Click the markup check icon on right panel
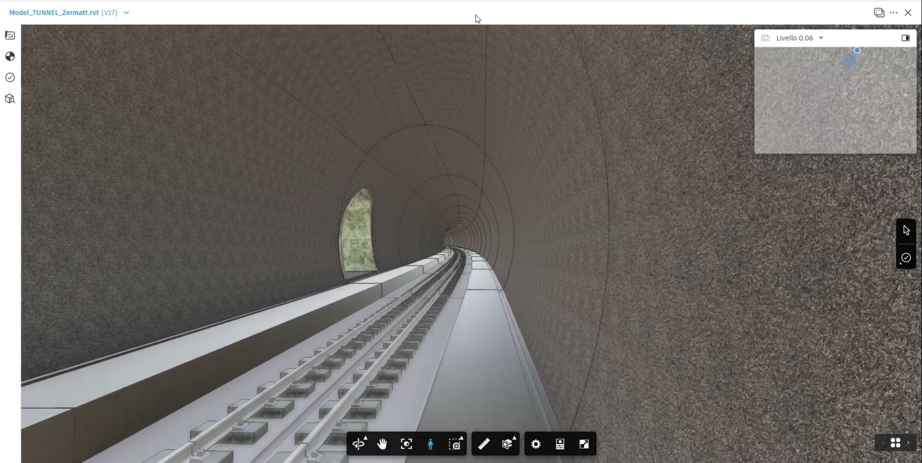Image resolution: width=922 pixels, height=463 pixels. (x=906, y=258)
